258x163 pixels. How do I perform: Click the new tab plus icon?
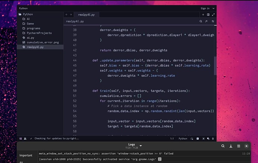coord(203,15)
